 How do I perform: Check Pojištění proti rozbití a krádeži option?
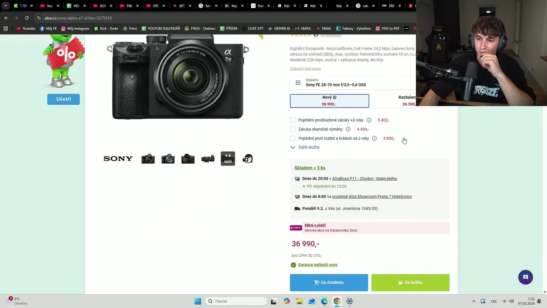click(x=292, y=139)
